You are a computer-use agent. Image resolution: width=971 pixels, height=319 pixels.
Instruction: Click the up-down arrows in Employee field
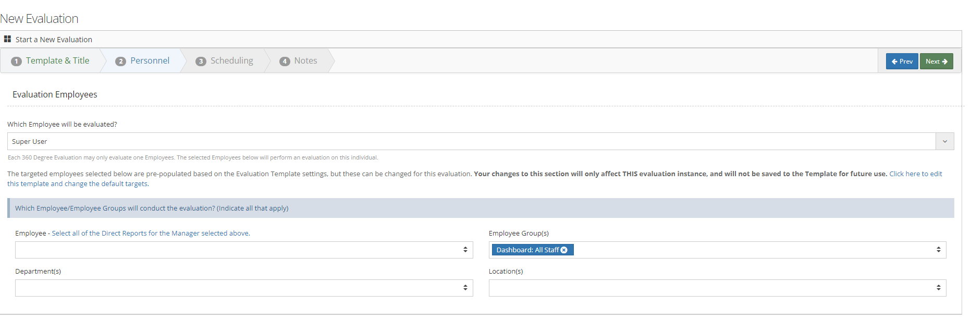coord(465,250)
